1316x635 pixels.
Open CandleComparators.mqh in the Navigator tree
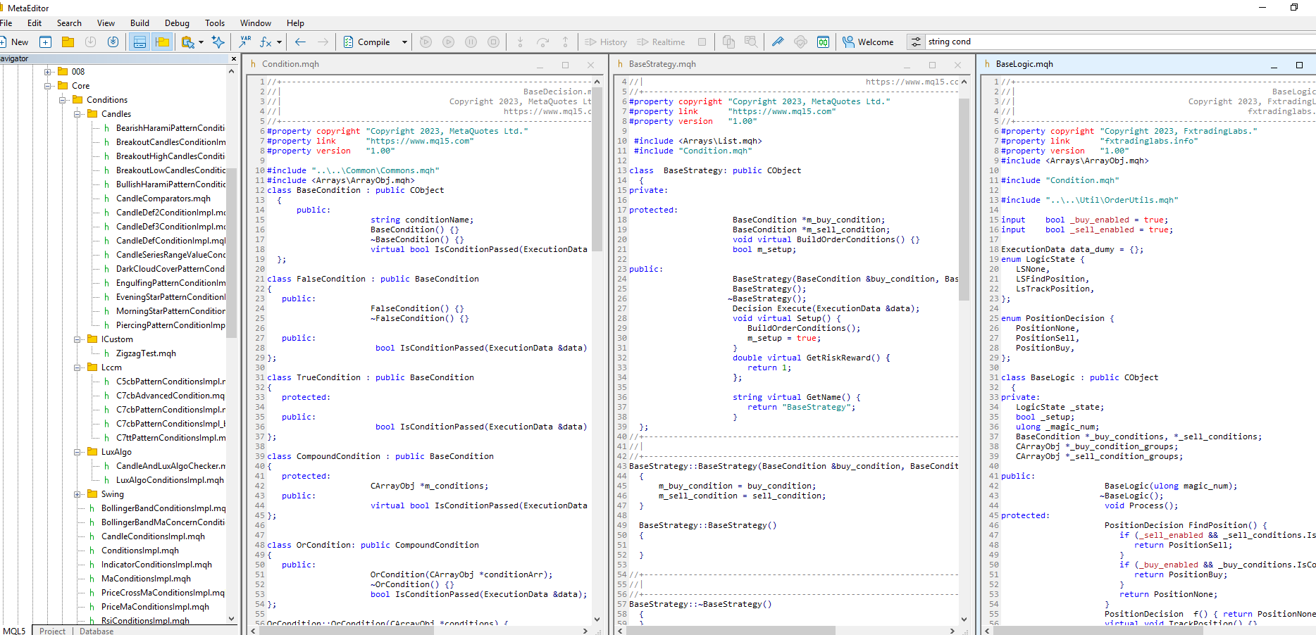coord(163,199)
